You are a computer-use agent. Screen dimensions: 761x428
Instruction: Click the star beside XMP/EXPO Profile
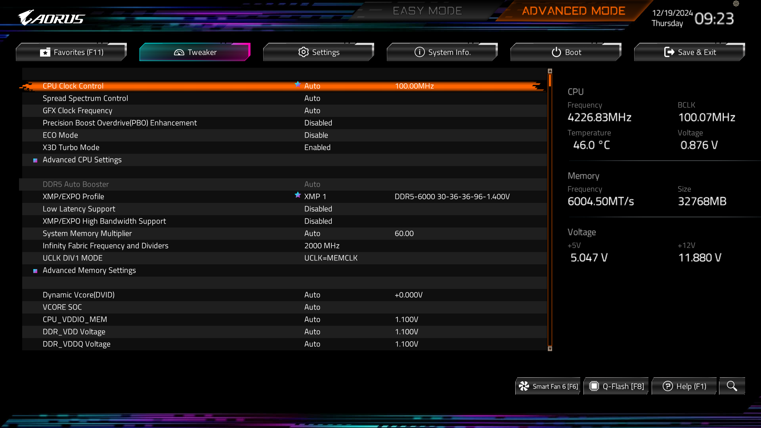point(298,195)
